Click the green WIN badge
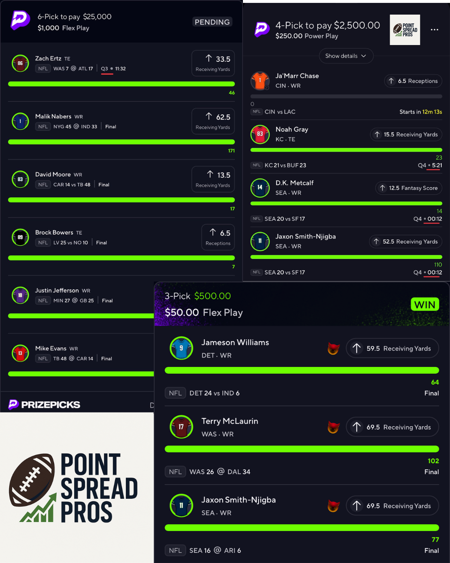The width and height of the screenshot is (450, 563). tap(425, 305)
